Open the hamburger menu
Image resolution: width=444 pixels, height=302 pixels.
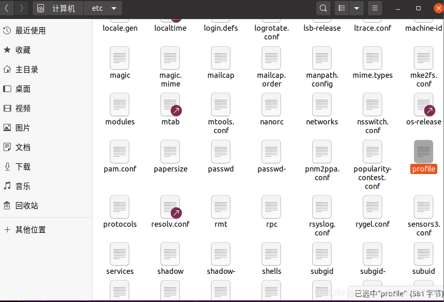[375, 8]
